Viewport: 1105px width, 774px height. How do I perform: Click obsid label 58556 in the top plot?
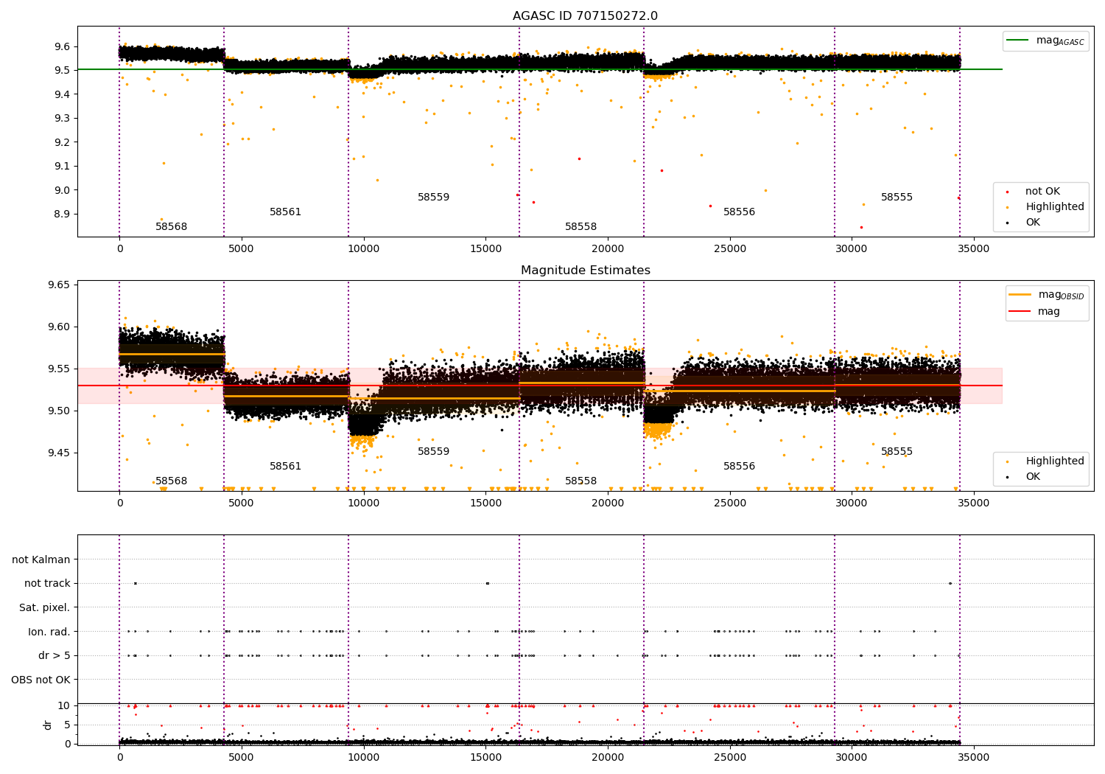tap(739, 212)
